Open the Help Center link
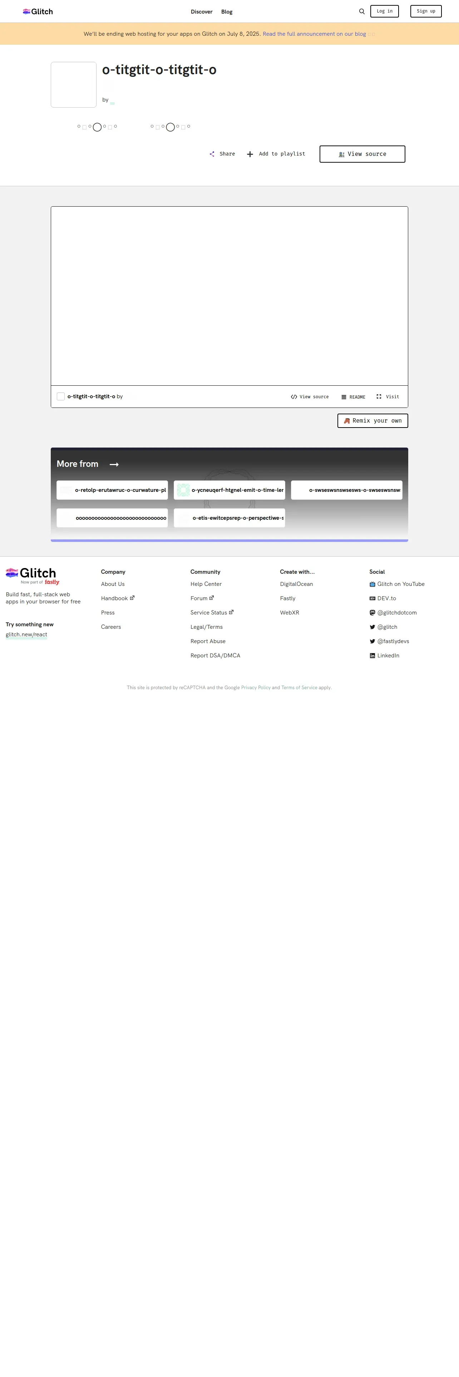 206,584
